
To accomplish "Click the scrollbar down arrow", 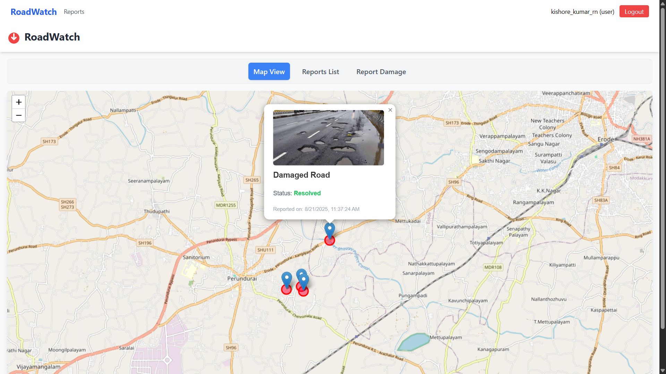I will 663,370.
